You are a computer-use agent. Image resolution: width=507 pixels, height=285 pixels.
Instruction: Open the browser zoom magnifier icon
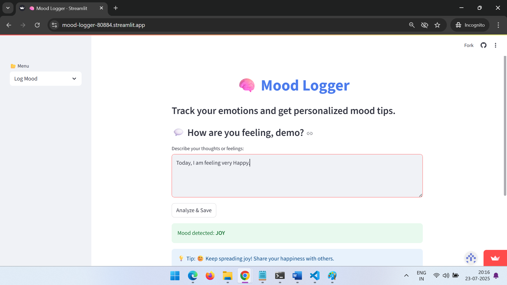(412, 25)
